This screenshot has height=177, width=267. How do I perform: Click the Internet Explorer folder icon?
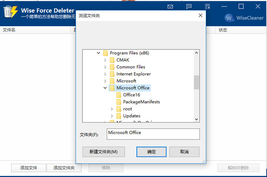click(x=112, y=74)
